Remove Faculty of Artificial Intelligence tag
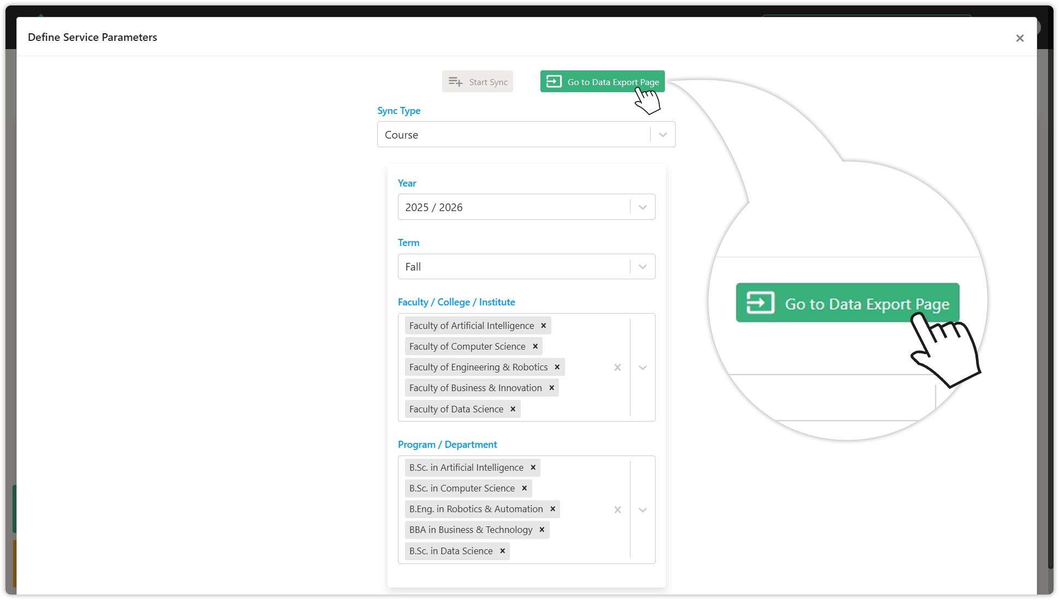 (543, 326)
